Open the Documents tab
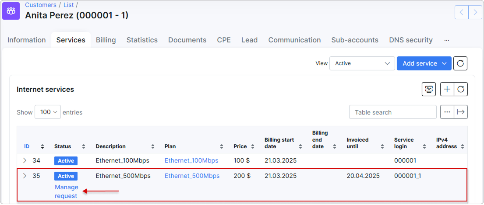The height and width of the screenshot is (205, 484). (x=187, y=40)
